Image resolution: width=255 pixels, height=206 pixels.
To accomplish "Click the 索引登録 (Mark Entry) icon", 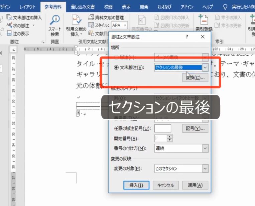I will 204,20.
